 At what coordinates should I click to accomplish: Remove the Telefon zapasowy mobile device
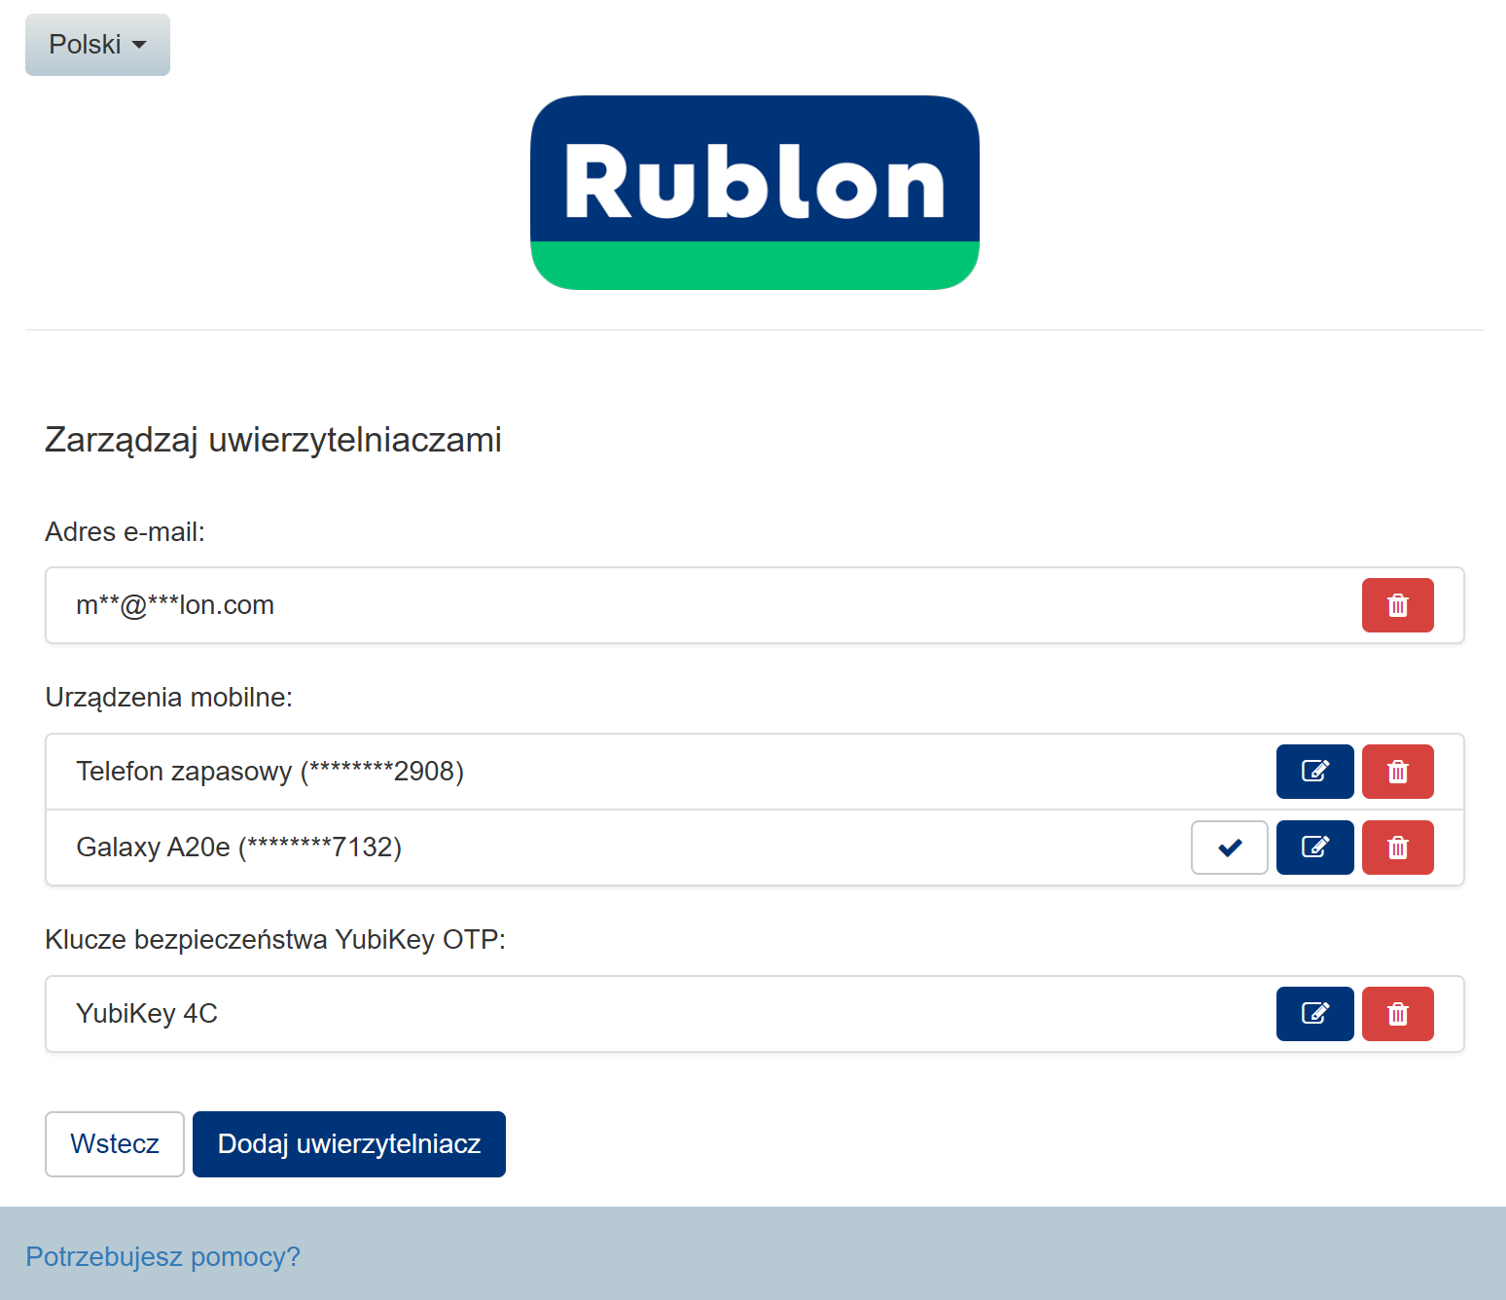coord(1397,772)
